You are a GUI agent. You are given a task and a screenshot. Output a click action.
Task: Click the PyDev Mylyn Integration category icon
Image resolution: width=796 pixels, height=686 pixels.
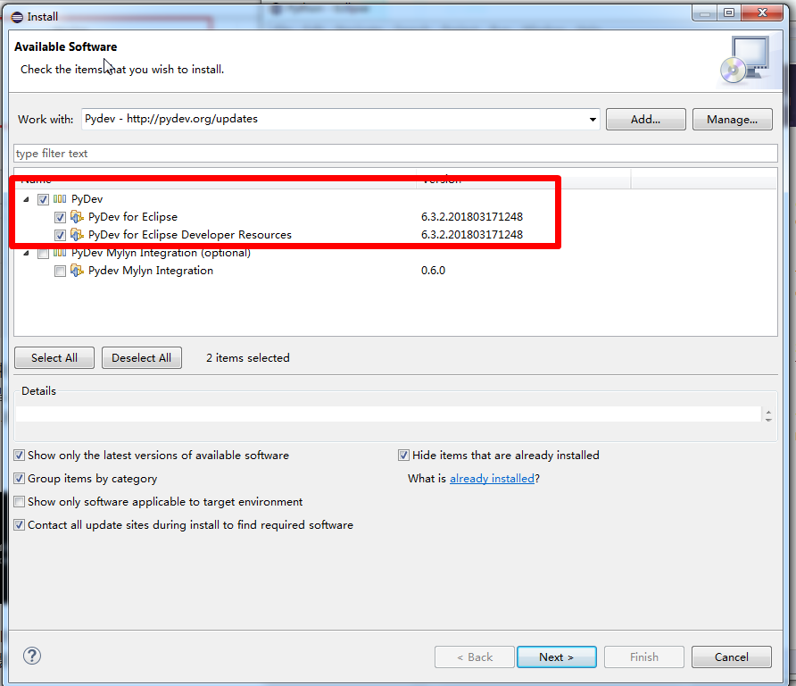pyautogui.click(x=60, y=253)
